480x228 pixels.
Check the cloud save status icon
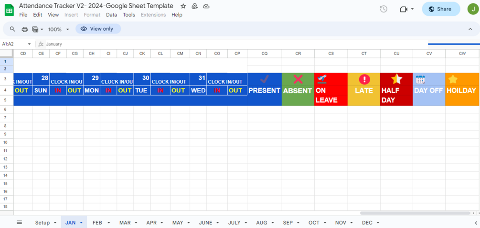pos(206,6)
